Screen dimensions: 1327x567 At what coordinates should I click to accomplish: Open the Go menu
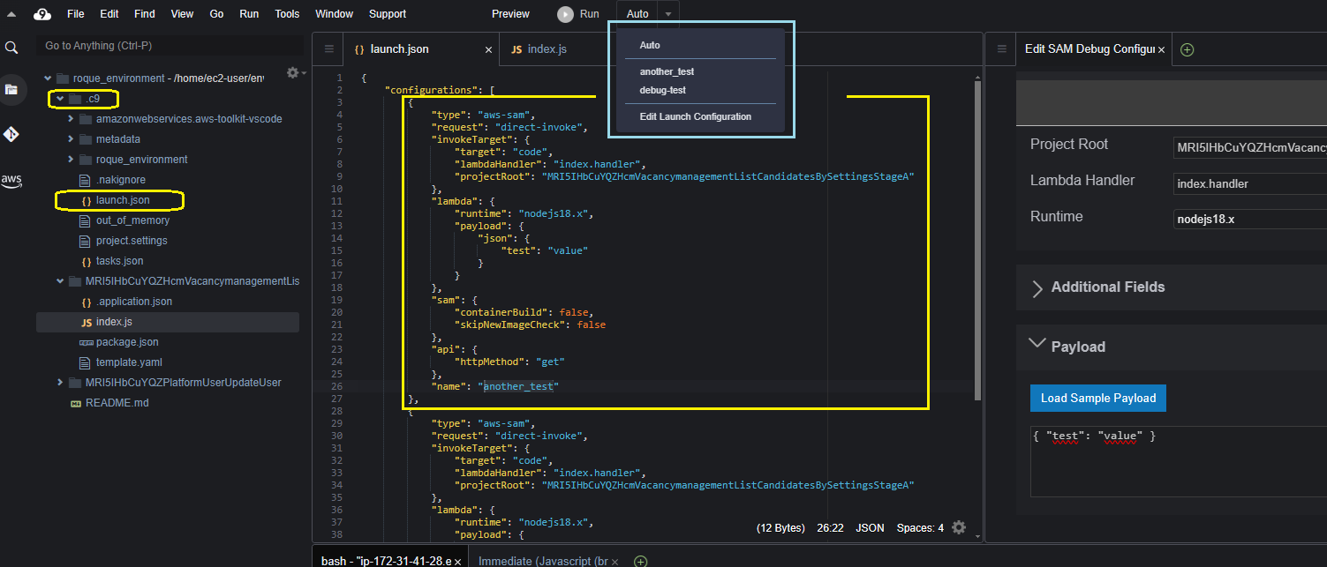pyautogui.click(x=217, y=14)
